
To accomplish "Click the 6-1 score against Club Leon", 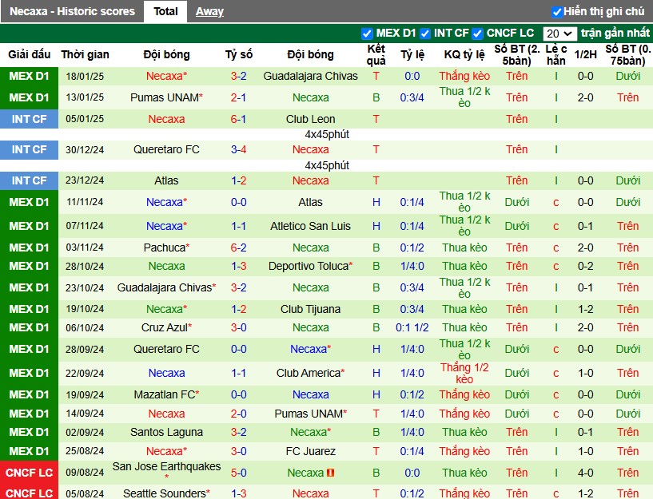I will click(238, 119).
